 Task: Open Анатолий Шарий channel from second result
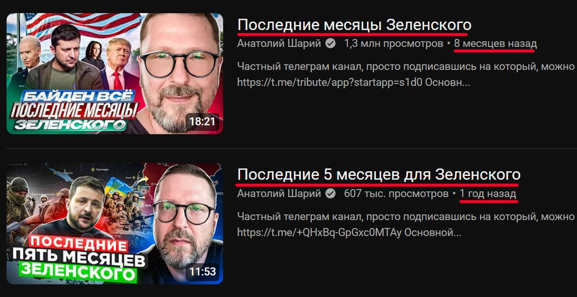pos(279,193)
